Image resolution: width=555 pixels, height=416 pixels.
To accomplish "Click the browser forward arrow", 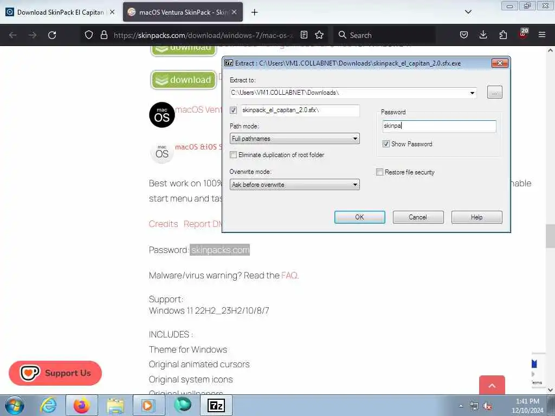I will [x=33, y=35].
